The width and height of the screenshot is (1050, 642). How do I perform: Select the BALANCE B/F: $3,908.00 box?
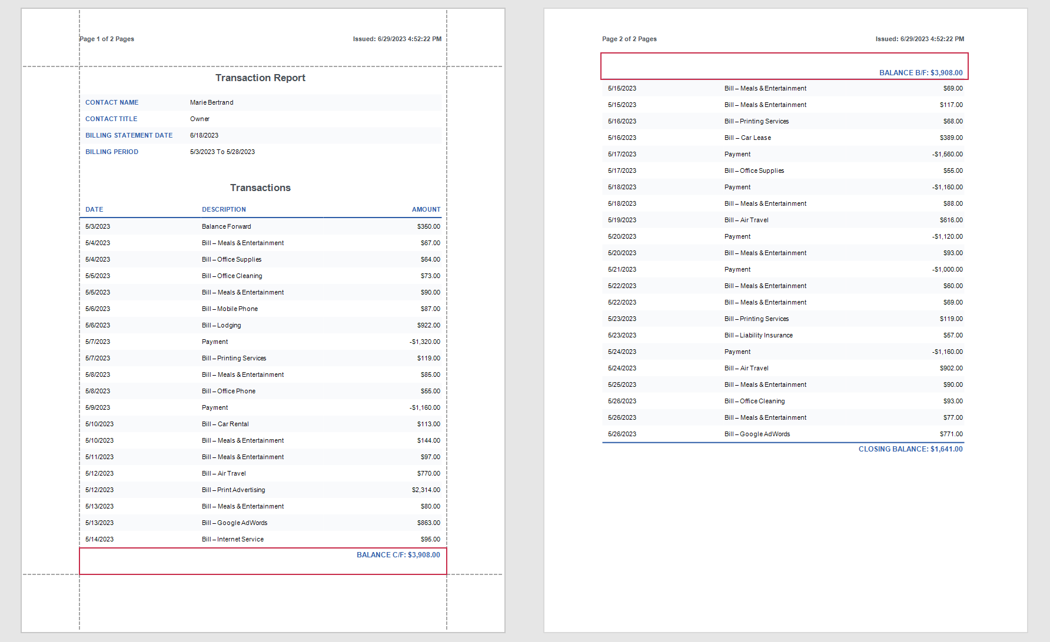coord(919,73)
